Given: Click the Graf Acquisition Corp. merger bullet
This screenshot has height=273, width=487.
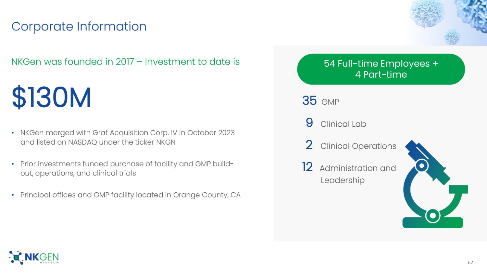Looking at the screenshot, I should [127, 137].
